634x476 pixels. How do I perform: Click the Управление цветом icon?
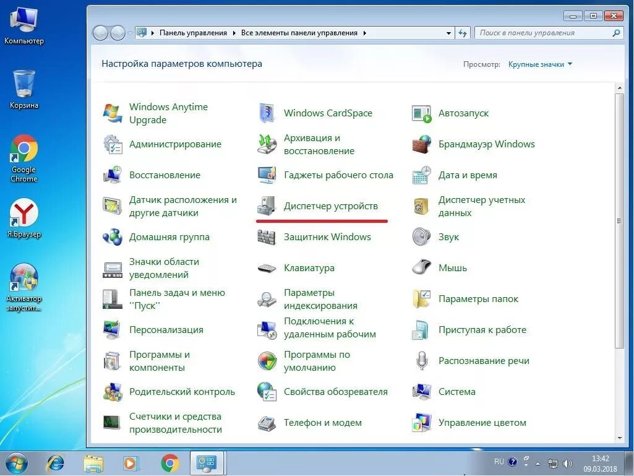[421, 423]
